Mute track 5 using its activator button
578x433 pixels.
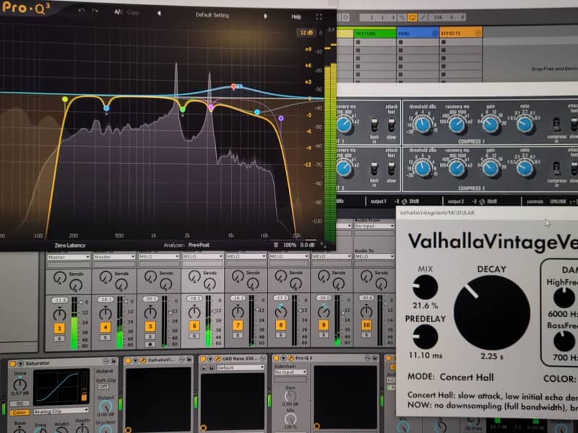pyautogui.click(x=150, y=326)
